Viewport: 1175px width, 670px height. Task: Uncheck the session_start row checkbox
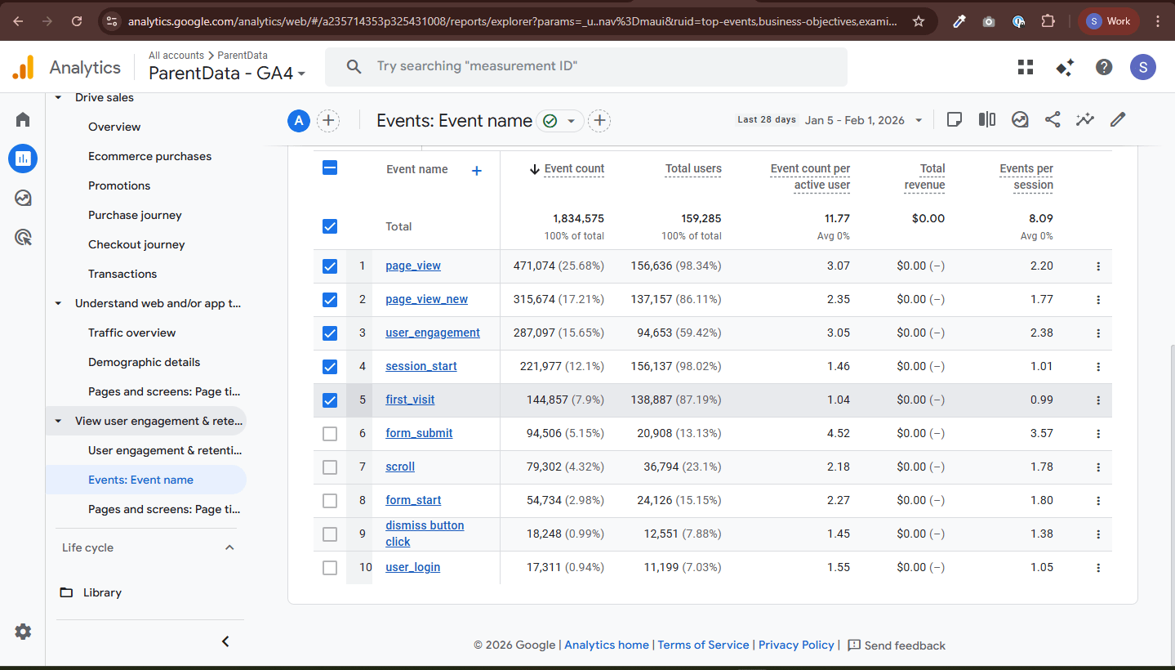330,367
